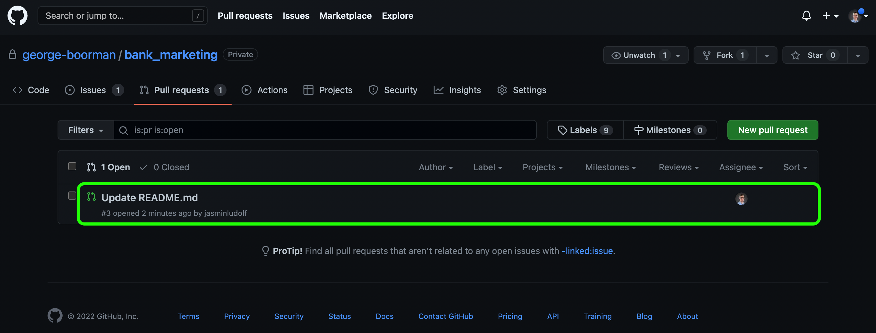Open the notifications bell
The image size is (876, 333).
coord(806,16)
